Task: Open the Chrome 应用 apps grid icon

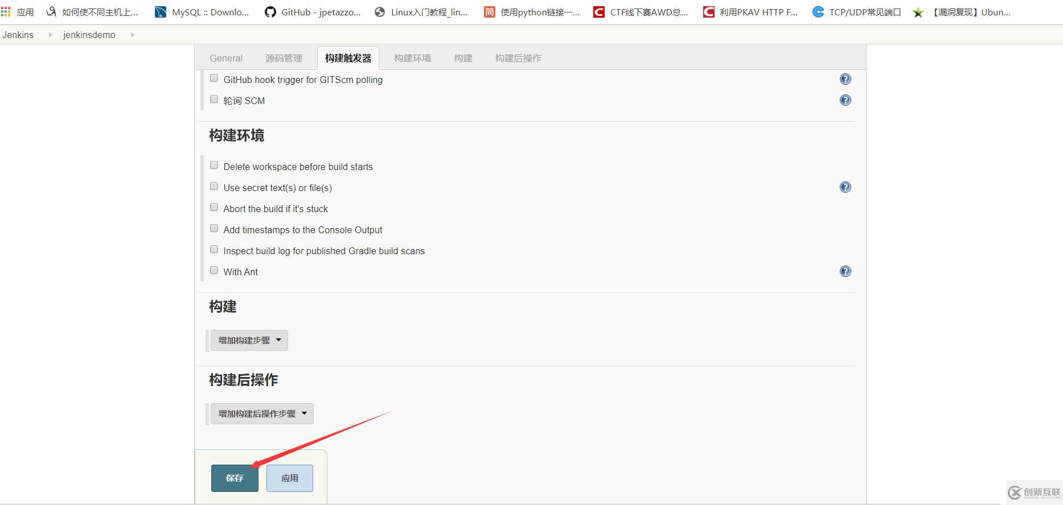Action: (6, 12)
